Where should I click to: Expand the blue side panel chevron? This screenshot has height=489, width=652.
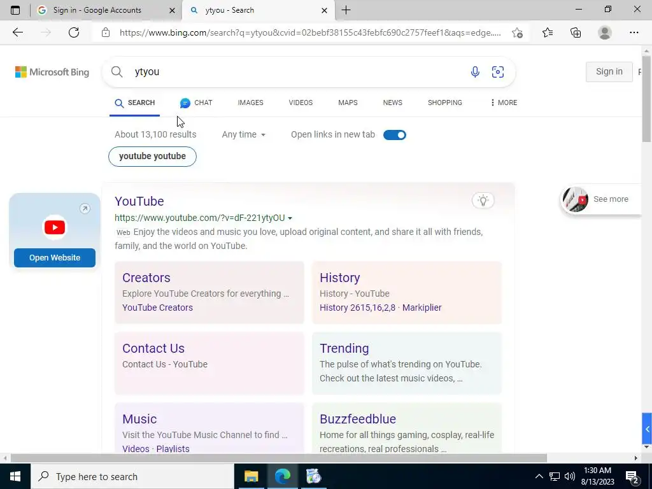[x=647, y=429]
